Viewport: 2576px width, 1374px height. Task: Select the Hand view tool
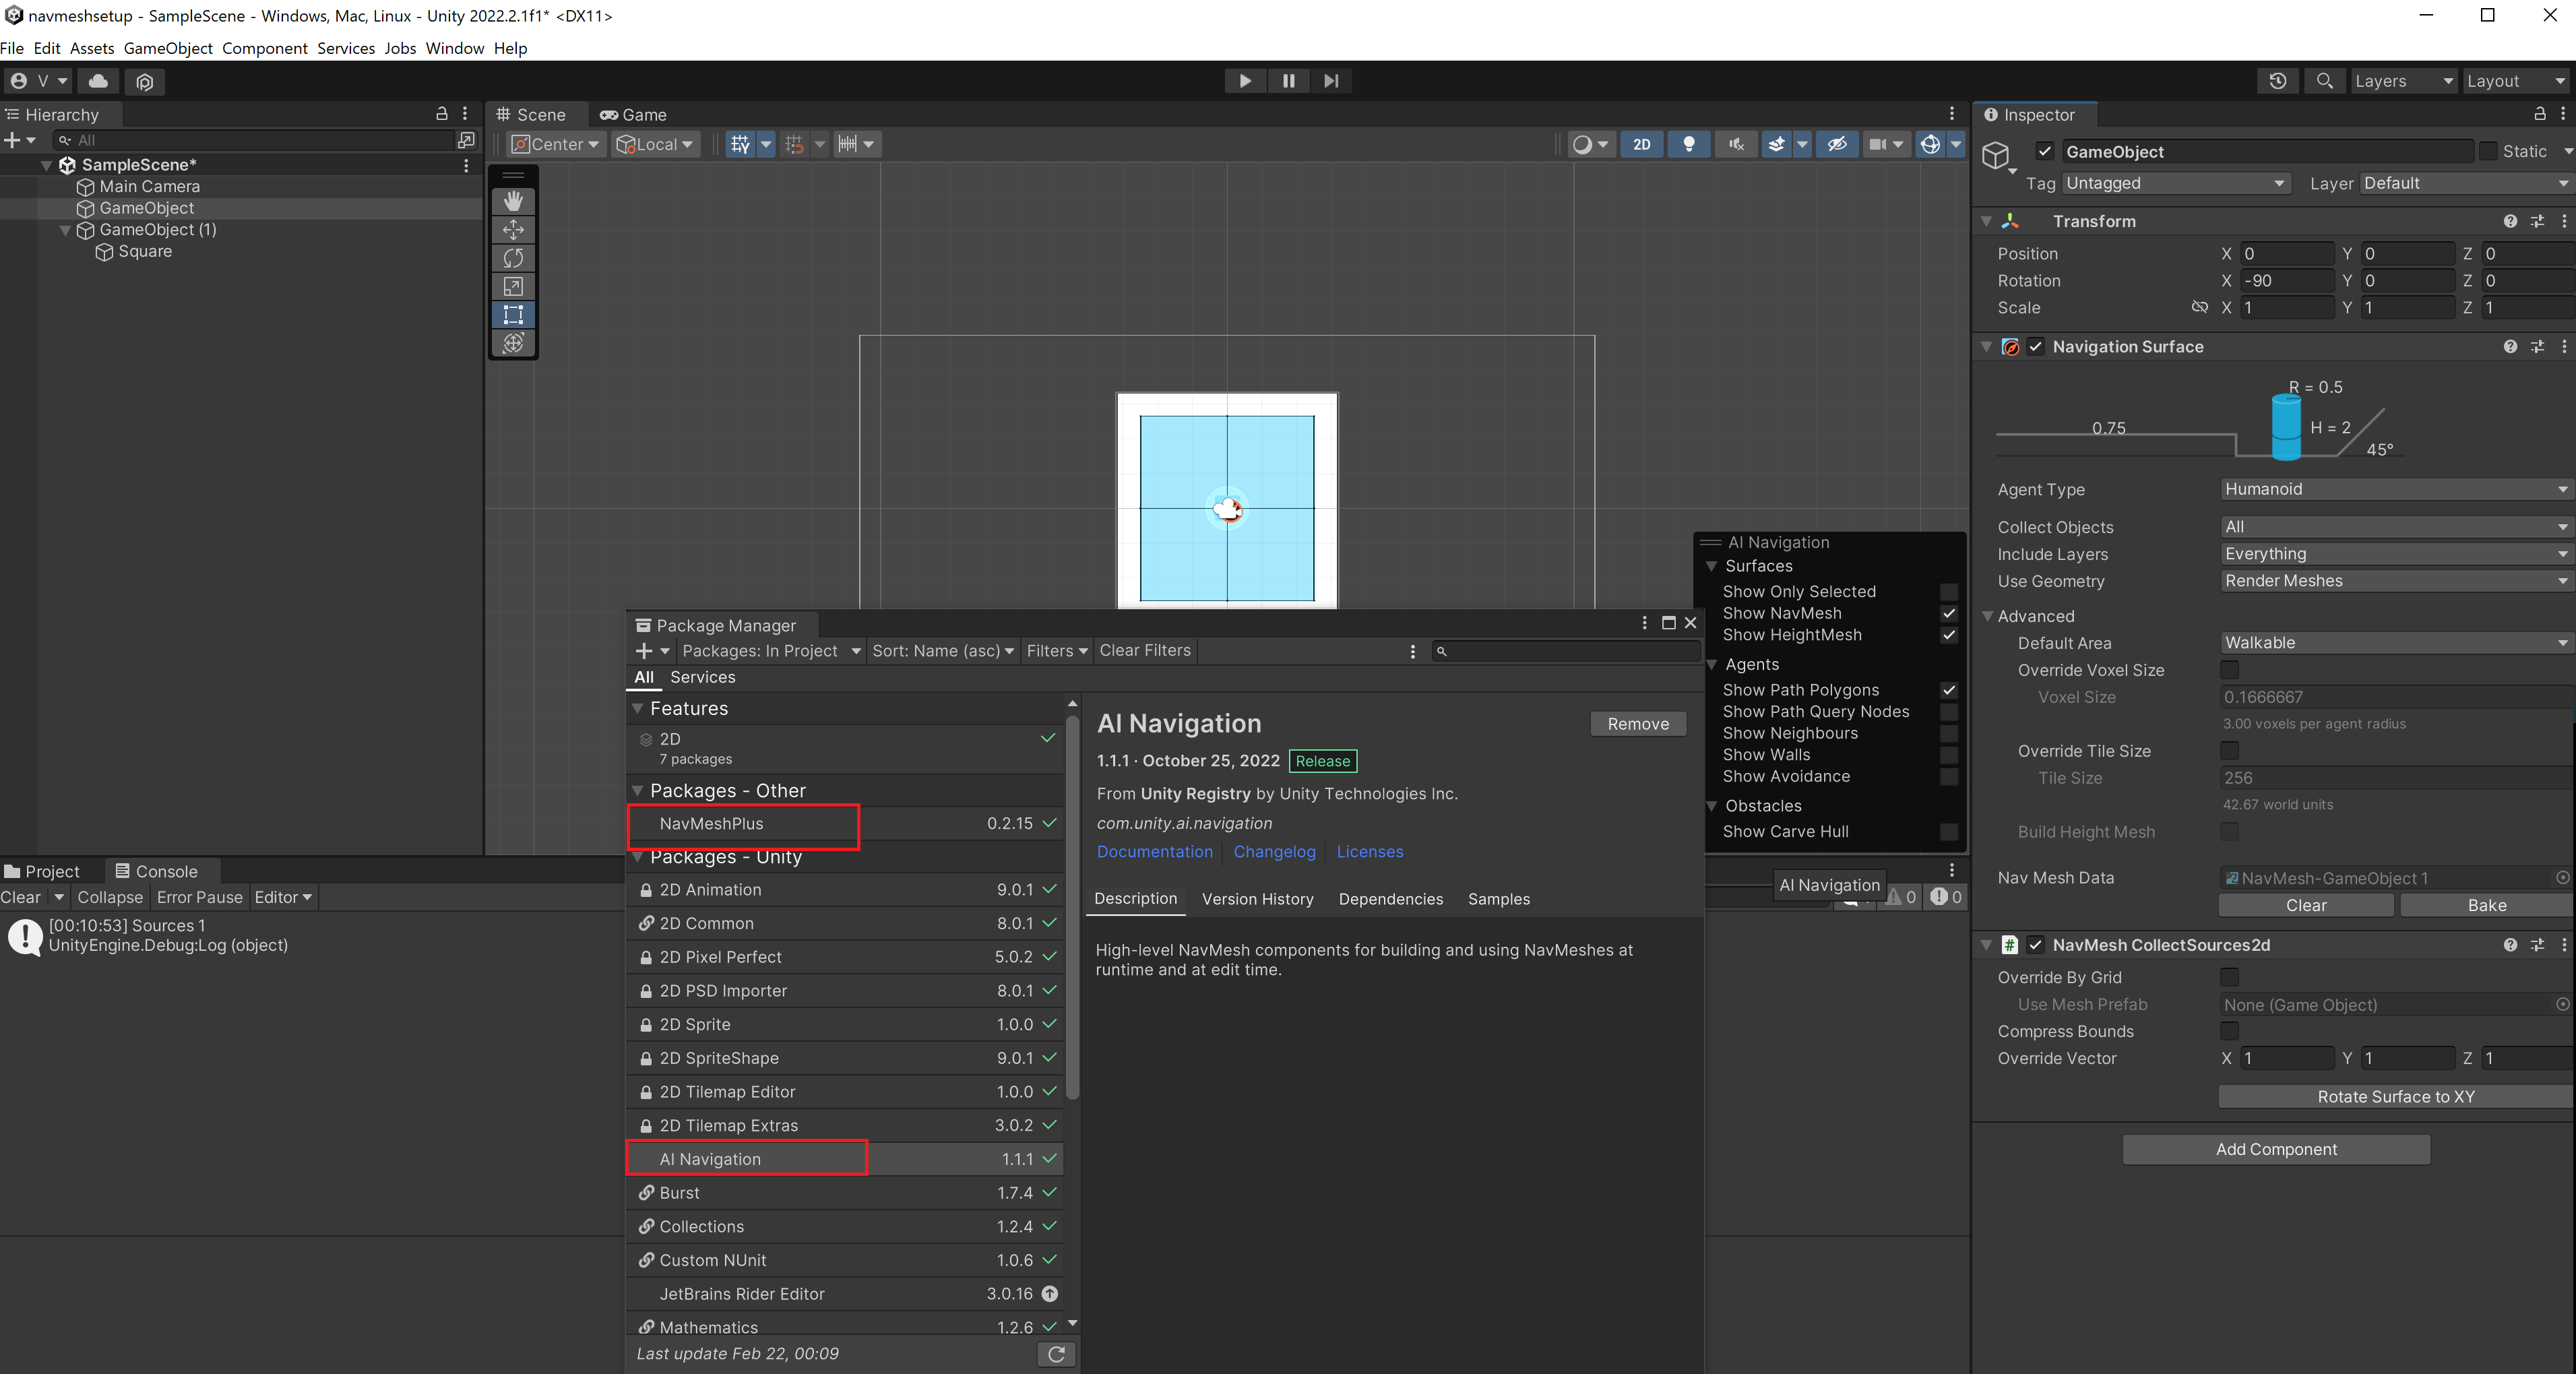(x=513, y=201)
